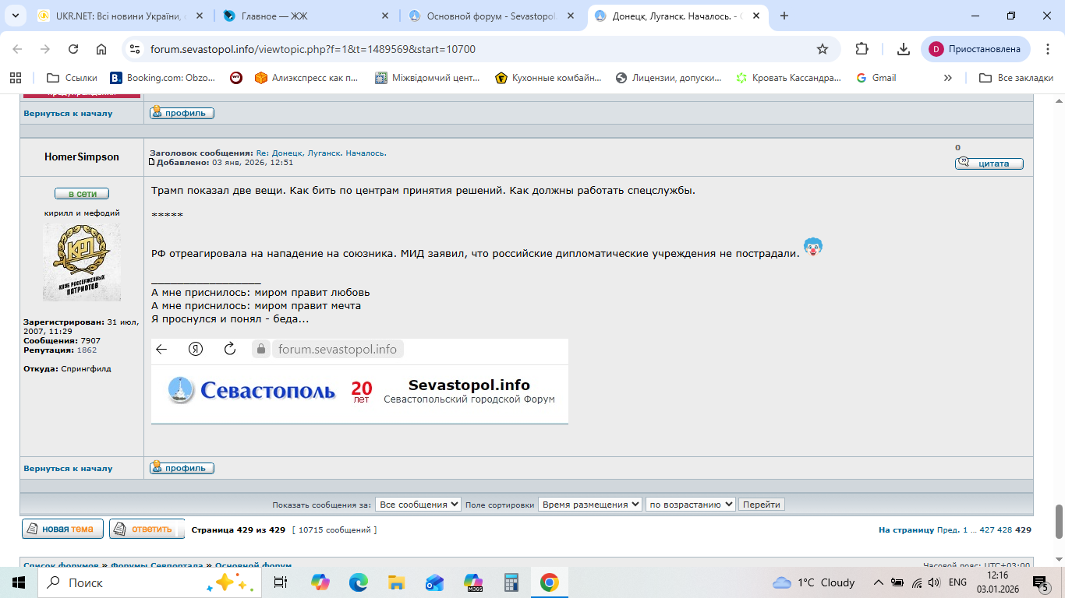Open the 'по возрастанию' order dropdown
The width and height of the screenshot is (1065, 598).
[x=691, y=505]
